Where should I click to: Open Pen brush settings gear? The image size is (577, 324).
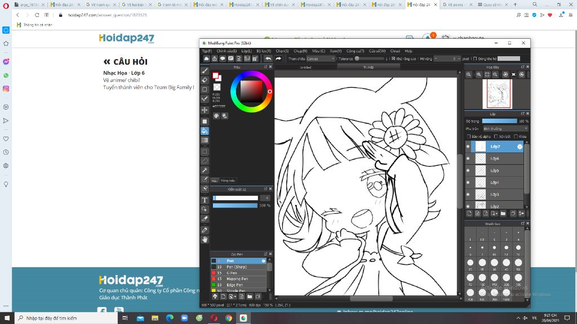pos(264,261)
